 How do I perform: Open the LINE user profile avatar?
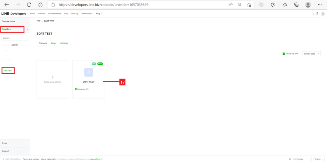pos(323,14)
